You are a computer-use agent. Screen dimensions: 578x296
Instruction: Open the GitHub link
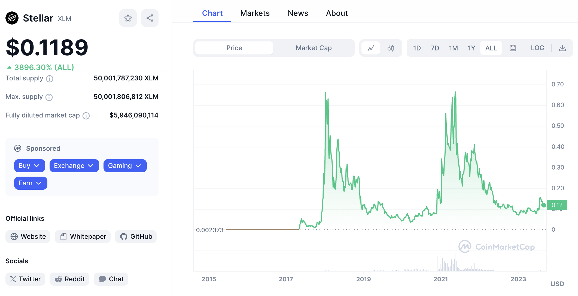[136, 237]
